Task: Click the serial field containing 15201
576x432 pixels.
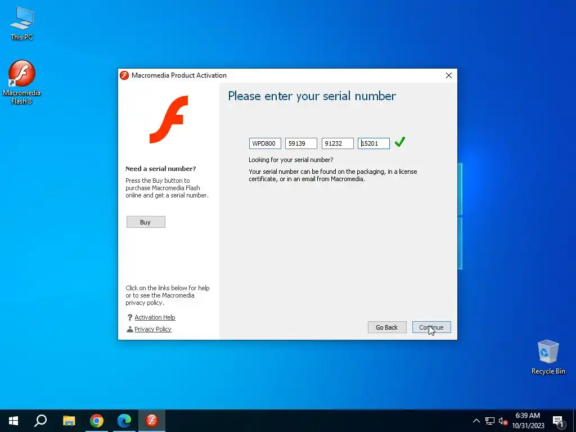Action: coord(373,143)
